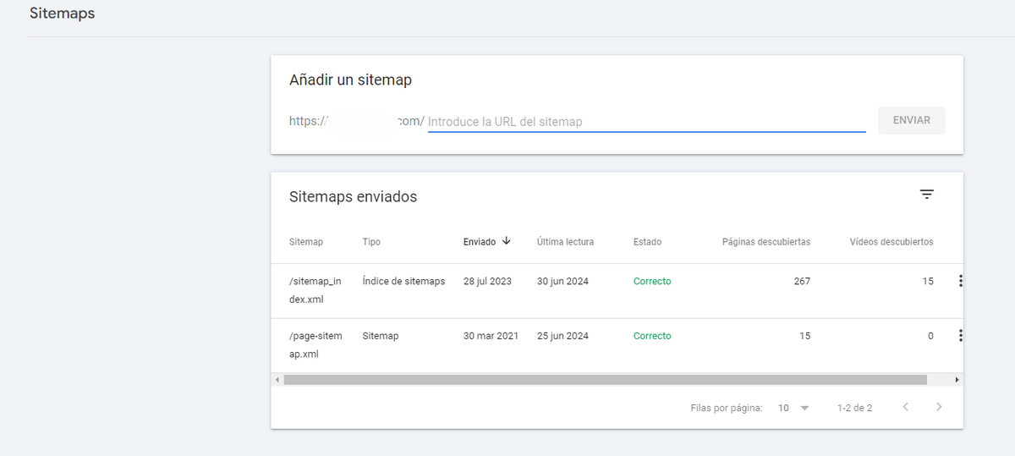Click the 'Sitemaps enviados' heading
This screenshot has width=1015, height=456.
click(x=353, y=196)
